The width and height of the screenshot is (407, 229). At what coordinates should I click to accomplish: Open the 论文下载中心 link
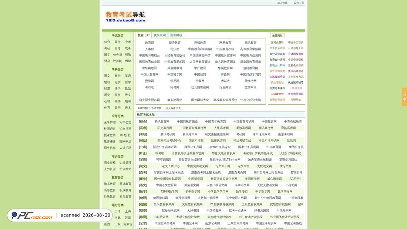tap(171, 166)
